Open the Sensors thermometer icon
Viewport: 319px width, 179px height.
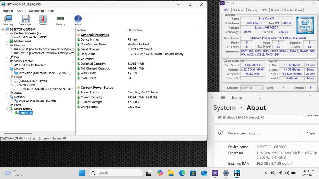click(43, 20)
